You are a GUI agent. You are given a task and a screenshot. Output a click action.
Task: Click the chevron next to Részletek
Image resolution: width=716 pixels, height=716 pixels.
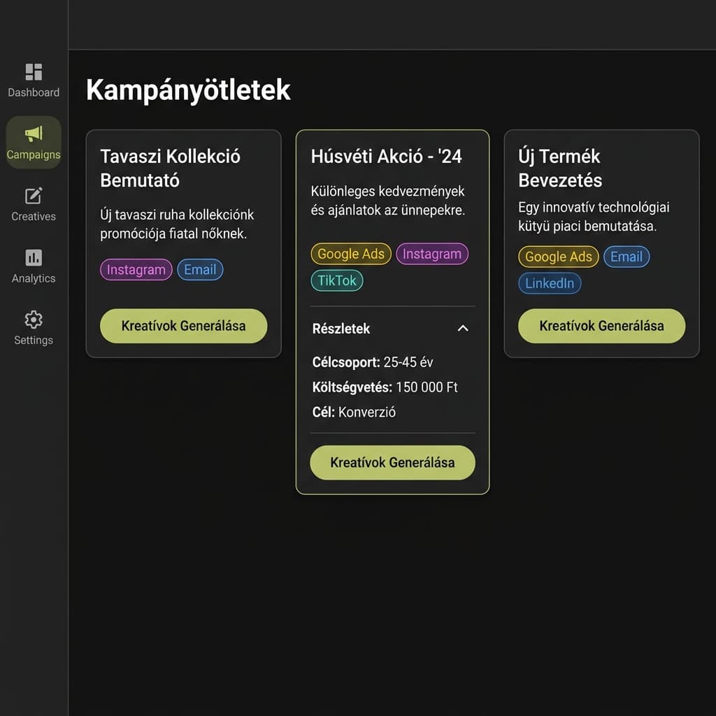[x=462, y=328]
